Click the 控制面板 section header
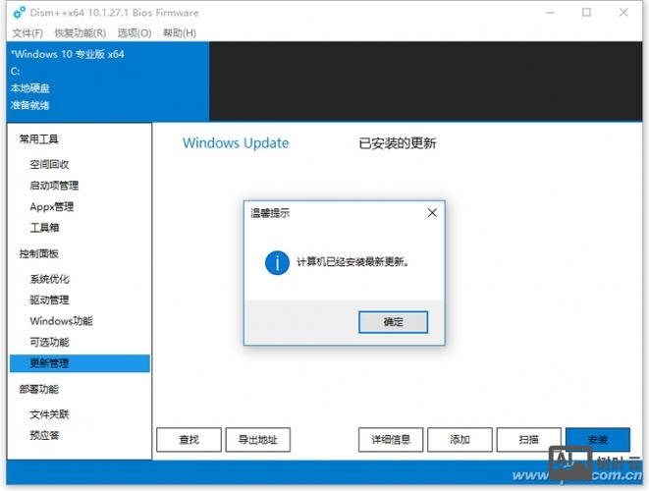 click(39, 253)
